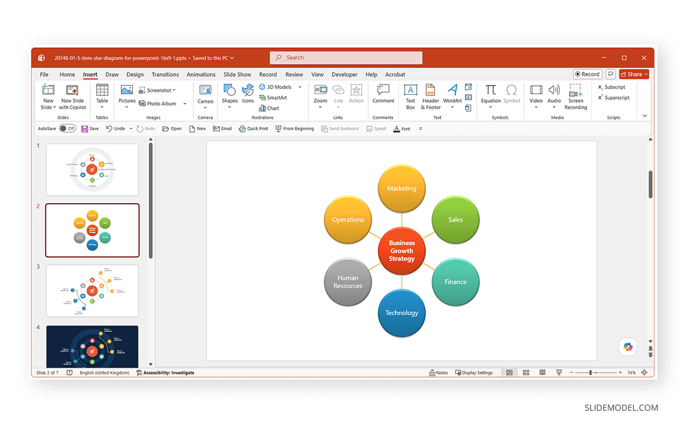Apply Subscript formatting
The image size is (686, 425).
[612, 87]
